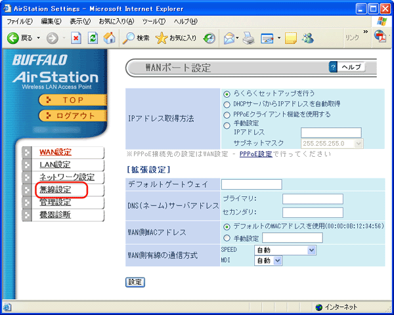Viewport: 394px width, 315px height.
Task: Click the IPアドレス input field
Action: [x=331, y=133]
